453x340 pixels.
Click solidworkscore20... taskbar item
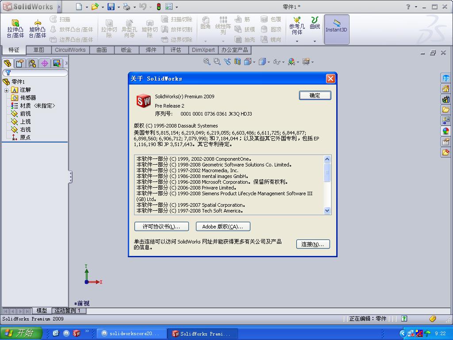click(131, 334)
